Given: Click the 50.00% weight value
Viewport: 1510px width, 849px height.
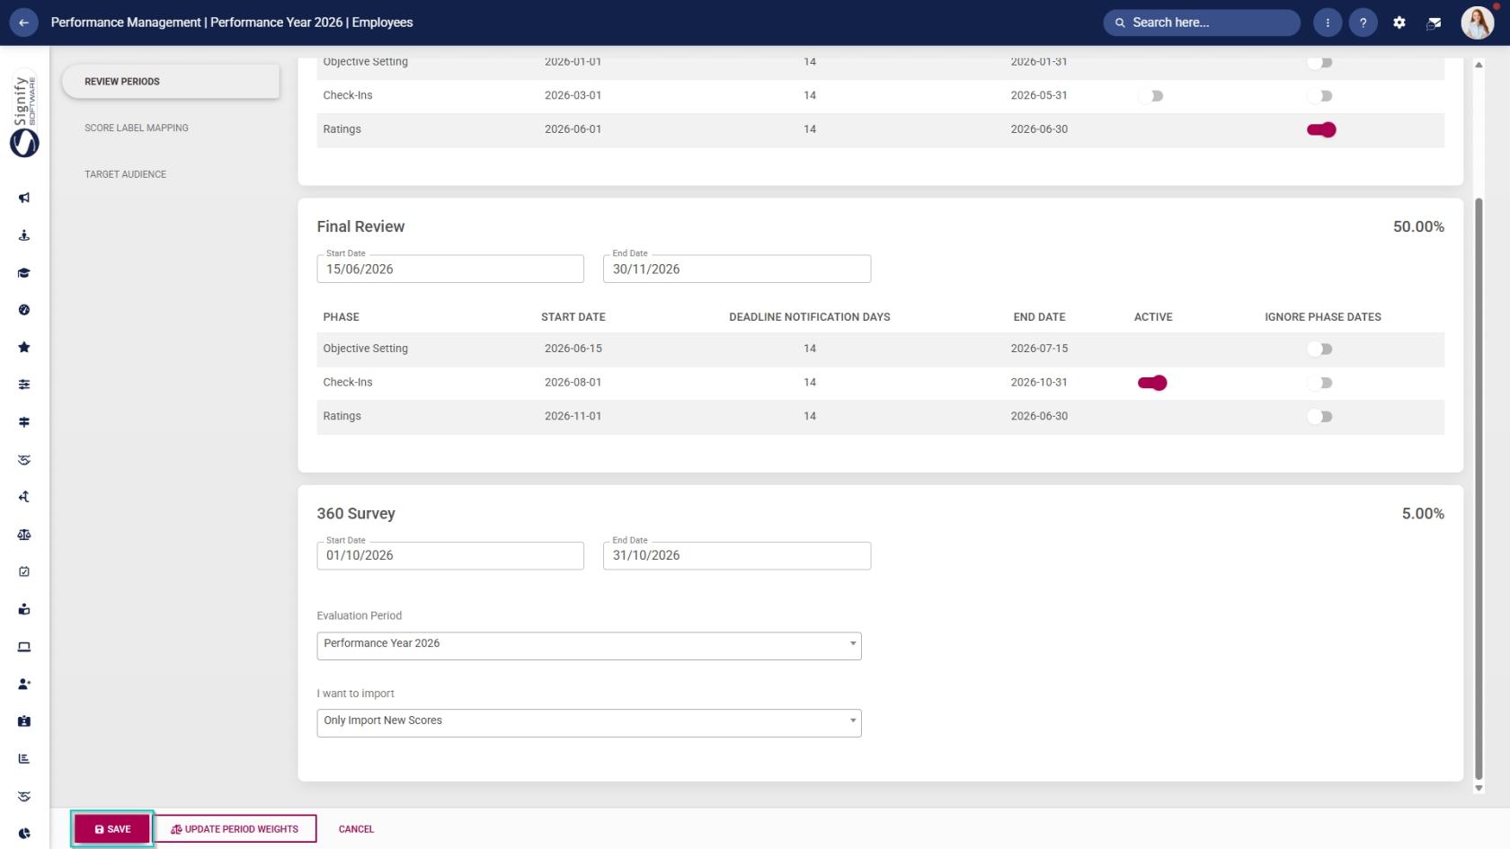Looking at the screenshot, I should 1418,226.
